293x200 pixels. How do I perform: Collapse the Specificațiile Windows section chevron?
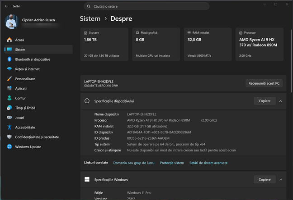pyautogui.click(x=281, y=180)
